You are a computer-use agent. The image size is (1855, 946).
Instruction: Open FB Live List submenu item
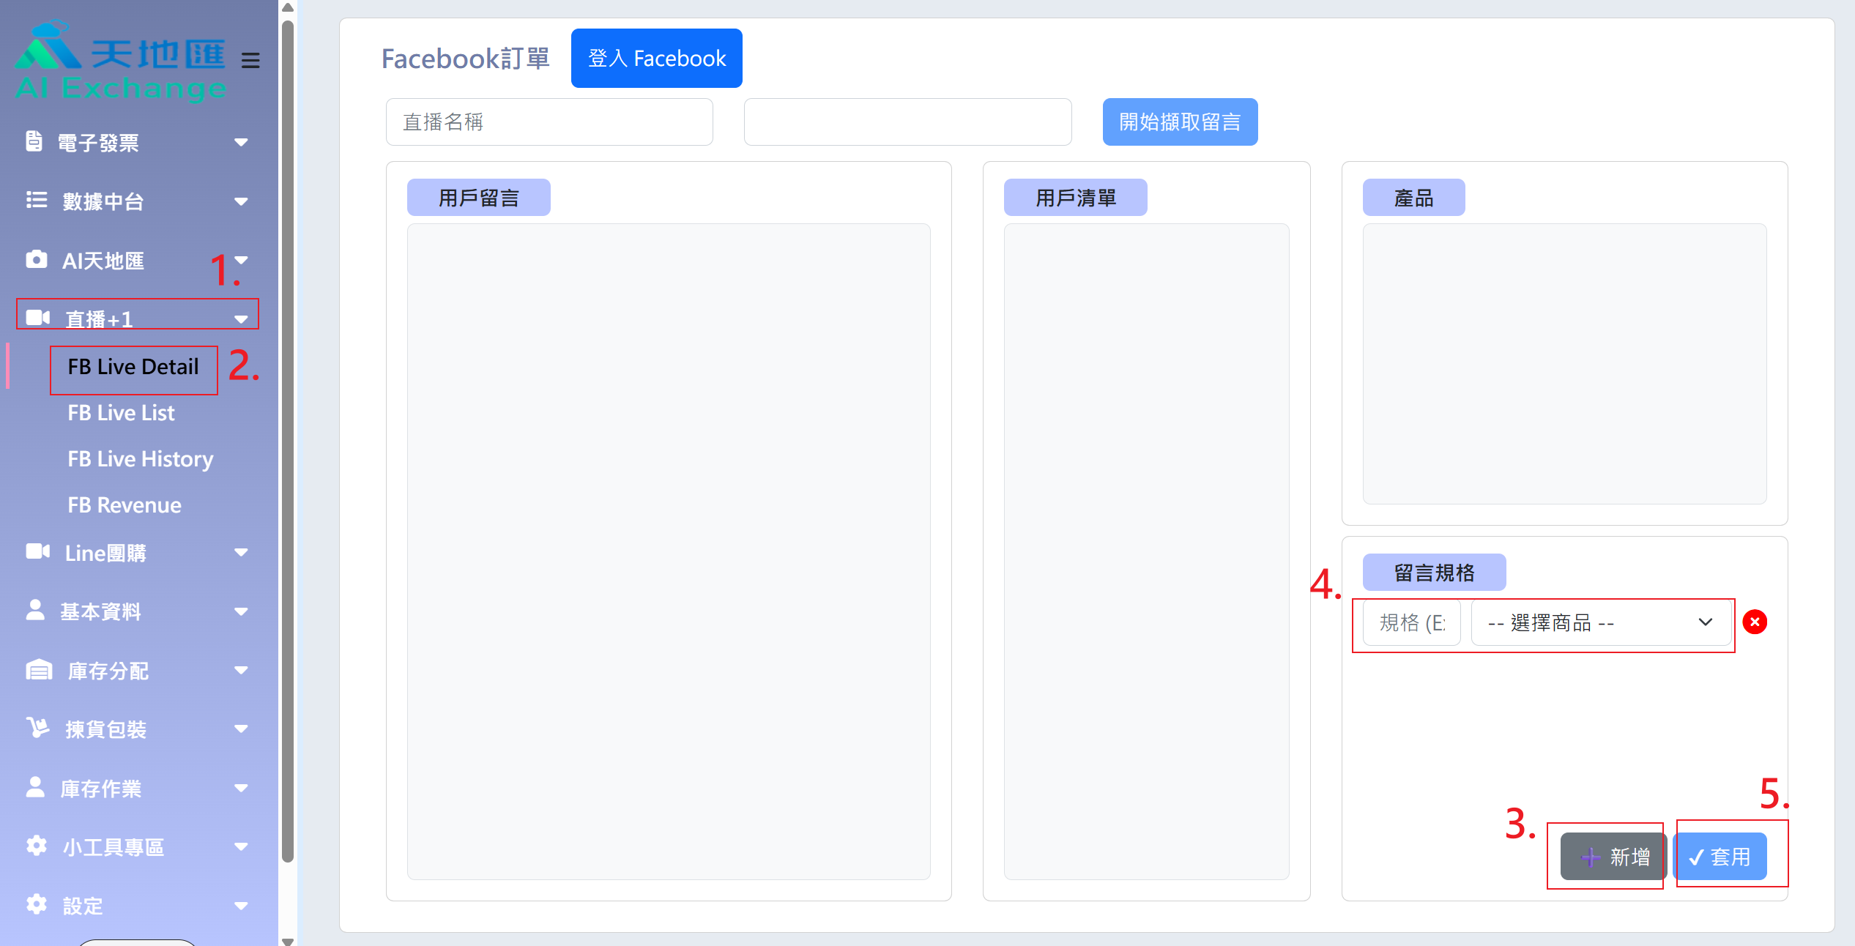coord(121,413)
